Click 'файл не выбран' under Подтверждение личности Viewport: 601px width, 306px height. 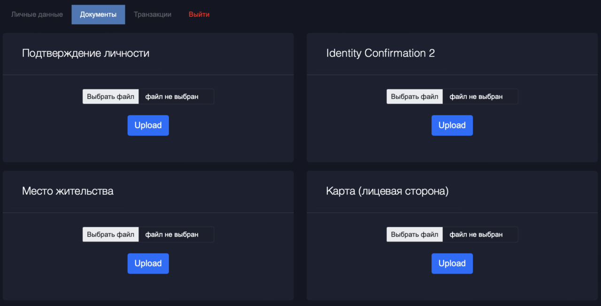172,97
